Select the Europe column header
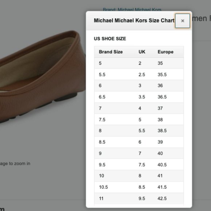 (166, 52)
